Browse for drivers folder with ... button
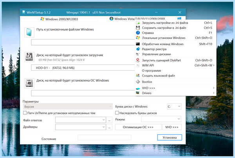This screenshot has width=235, height=158. point(109,127)
